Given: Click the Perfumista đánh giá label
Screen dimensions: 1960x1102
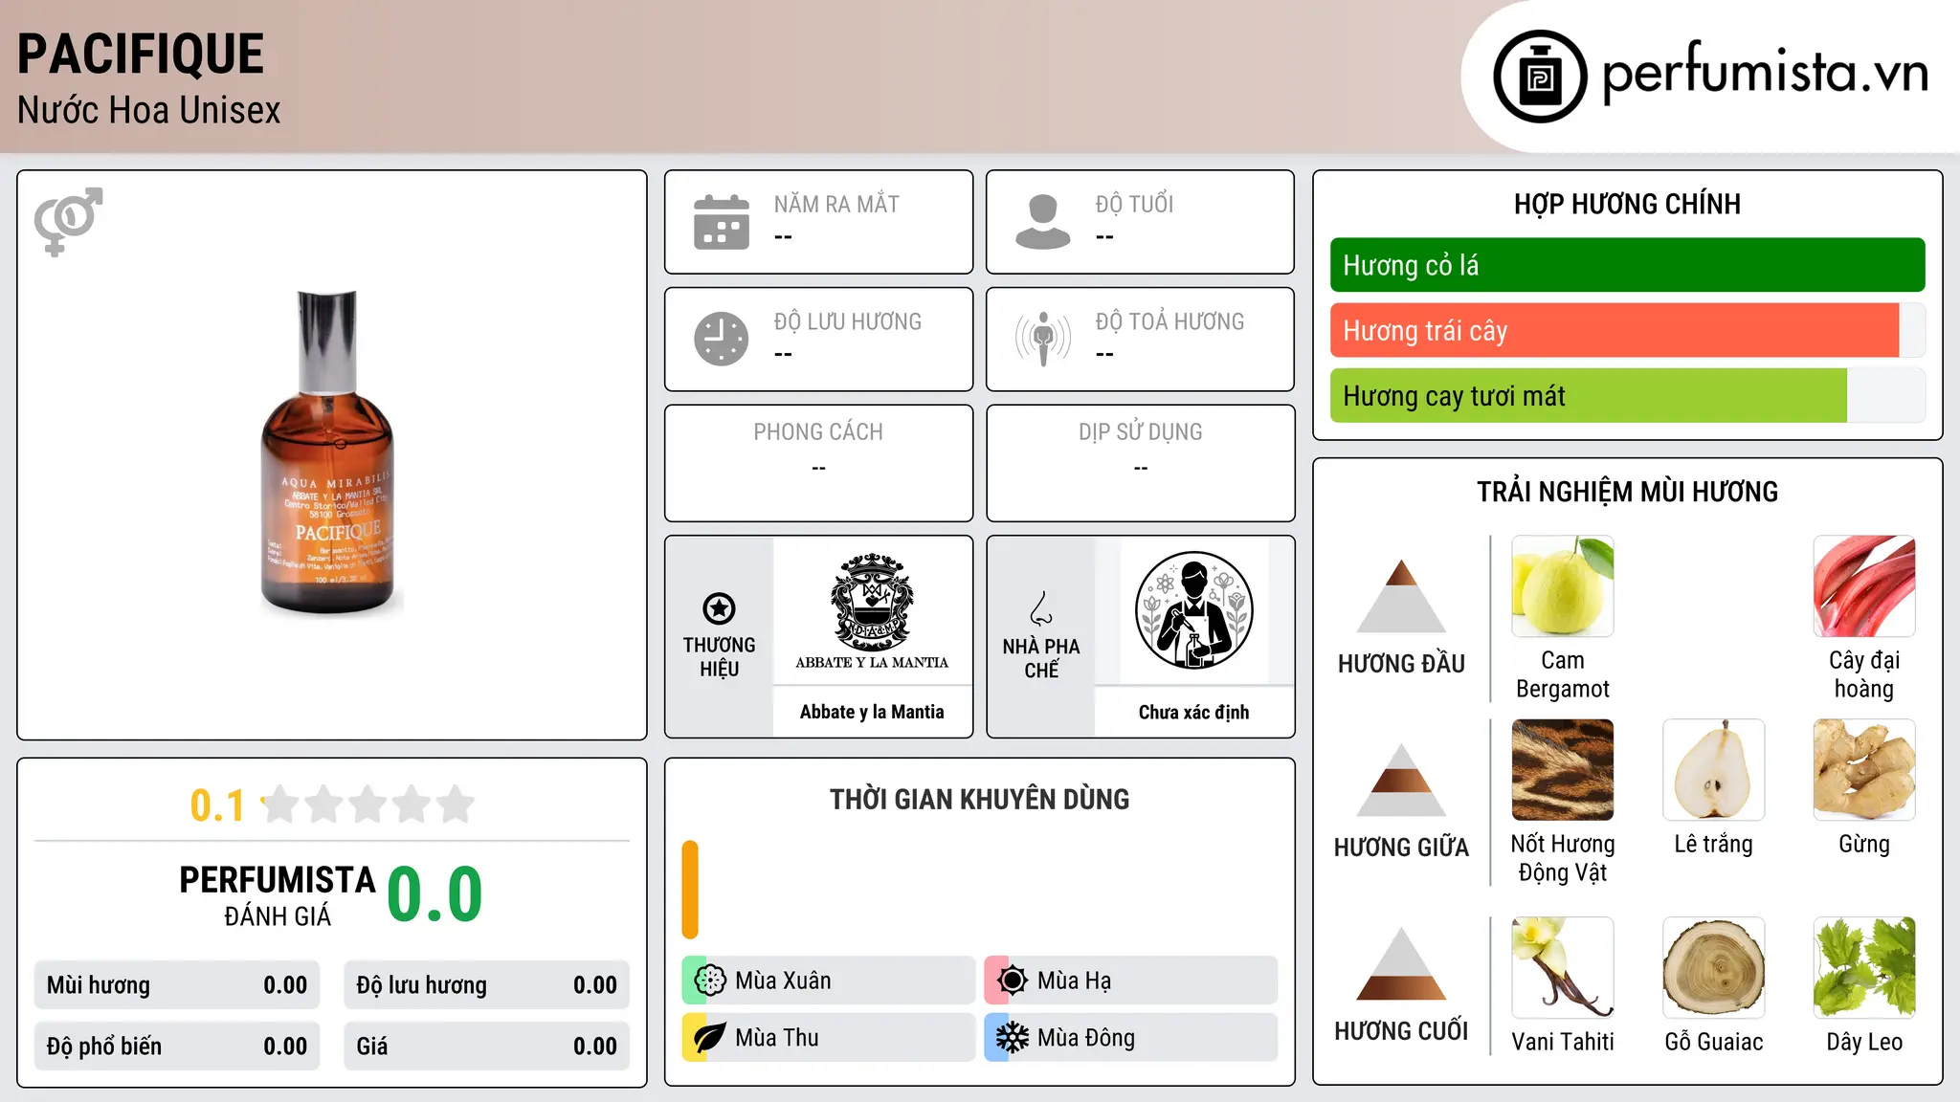Looking at the screenshot, I should [278, 896].
